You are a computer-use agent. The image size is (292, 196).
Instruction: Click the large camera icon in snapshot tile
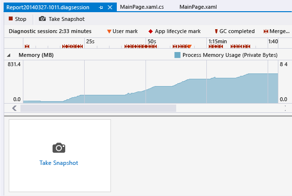point(59,148)
